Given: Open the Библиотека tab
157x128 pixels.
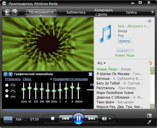Looking at the screenshot, I should 76,12.
